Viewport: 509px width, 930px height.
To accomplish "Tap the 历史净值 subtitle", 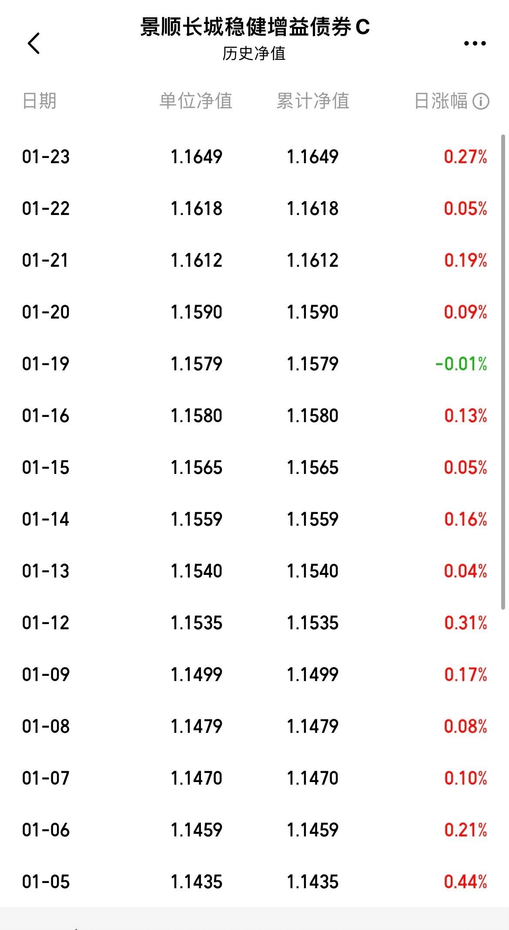I will click(x=254, y=54).
